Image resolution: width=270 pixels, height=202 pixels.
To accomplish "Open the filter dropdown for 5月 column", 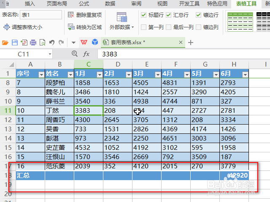I will pos(216,74).
